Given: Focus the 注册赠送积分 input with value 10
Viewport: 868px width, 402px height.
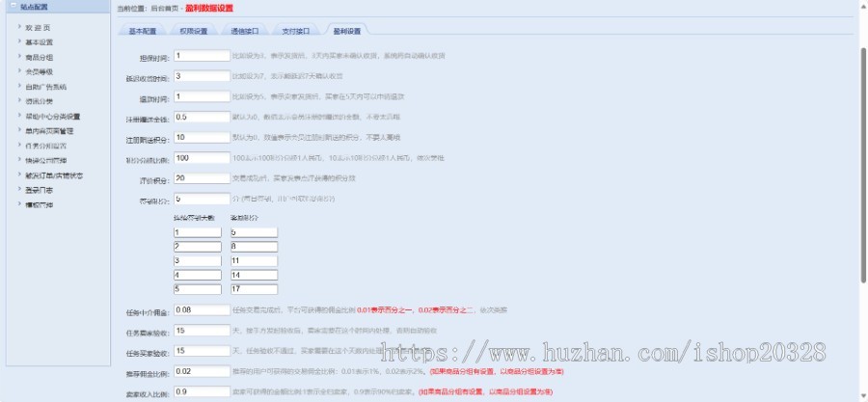Looking at the screenshot, I should [203, 137].
